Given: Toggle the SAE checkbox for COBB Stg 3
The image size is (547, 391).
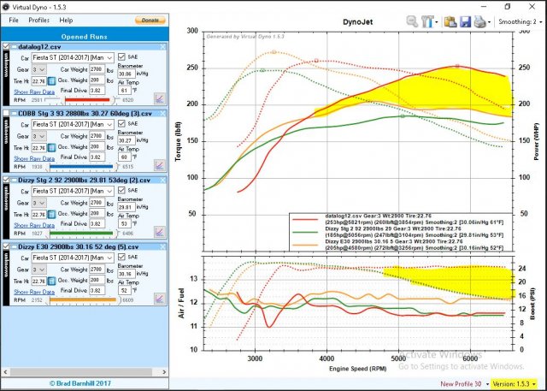Looking at the screenshot, I should pyautogui.click(x=121, y=123).
